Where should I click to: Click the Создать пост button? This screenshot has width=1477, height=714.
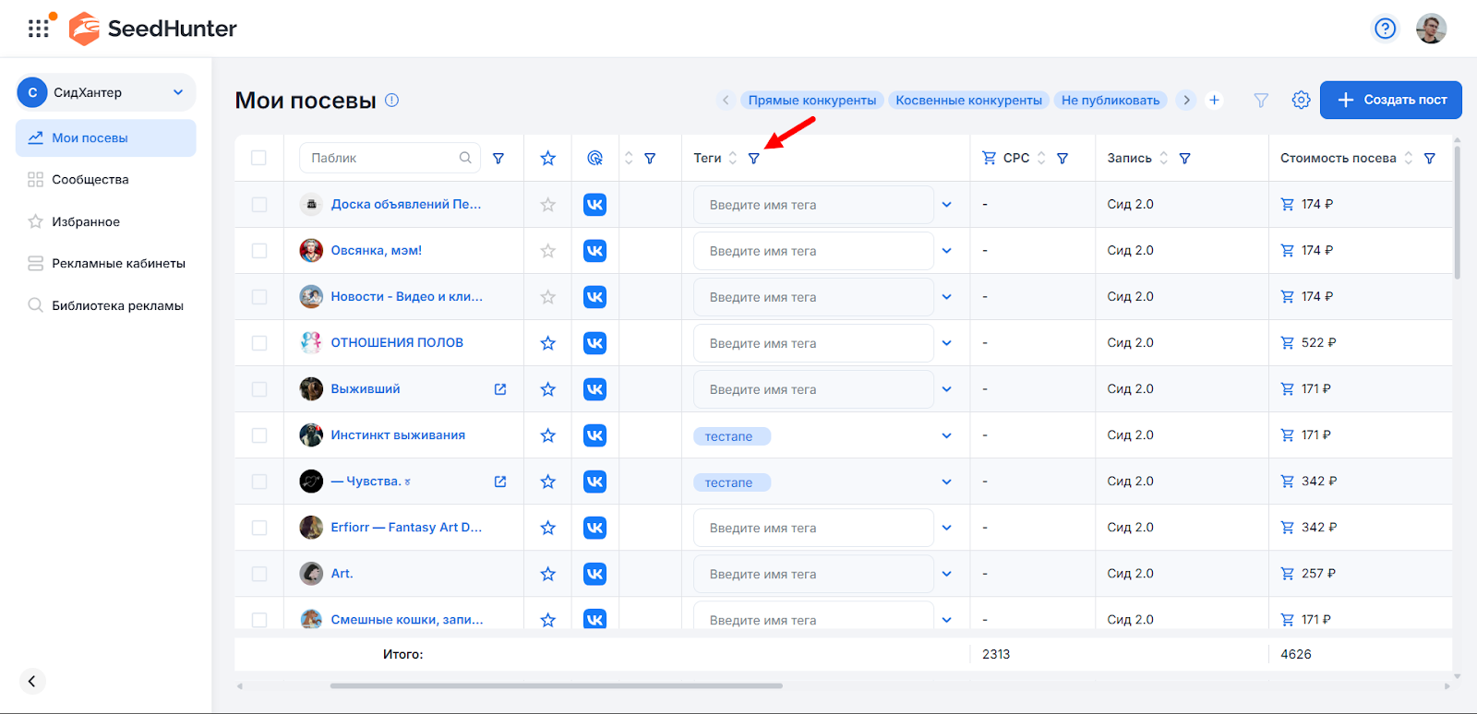(x=1390, y=100)
